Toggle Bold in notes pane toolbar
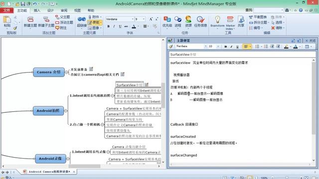This screenshot has height=179, width=319. click(x=225, y=46)
